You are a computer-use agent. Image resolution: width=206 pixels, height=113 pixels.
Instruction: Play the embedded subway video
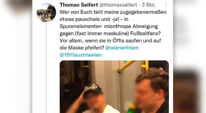coord(114,87)
